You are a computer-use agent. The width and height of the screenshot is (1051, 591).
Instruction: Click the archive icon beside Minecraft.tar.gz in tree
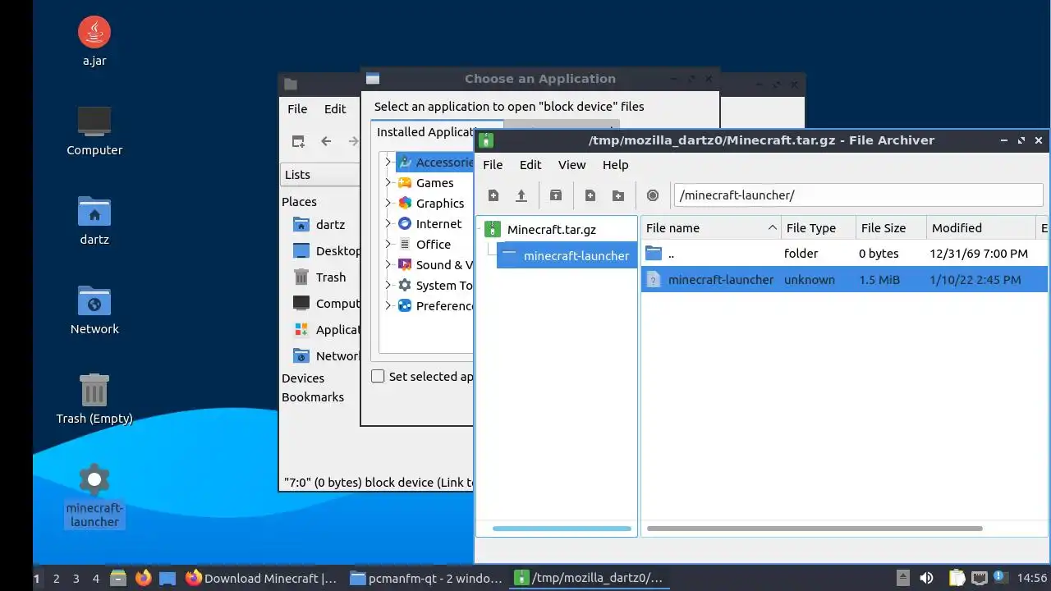493,229
